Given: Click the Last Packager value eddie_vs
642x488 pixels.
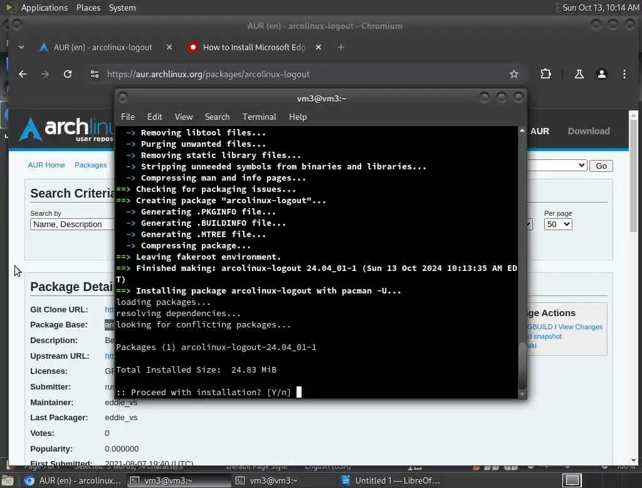Looking at the screenshot, I should coord(121,418).
